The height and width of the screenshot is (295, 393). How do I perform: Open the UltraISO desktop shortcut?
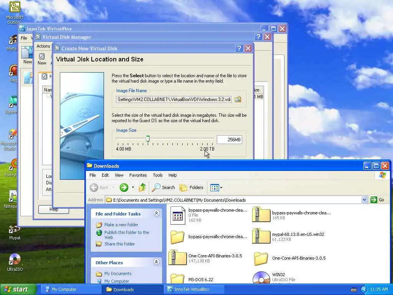click(x=15, y=262)
